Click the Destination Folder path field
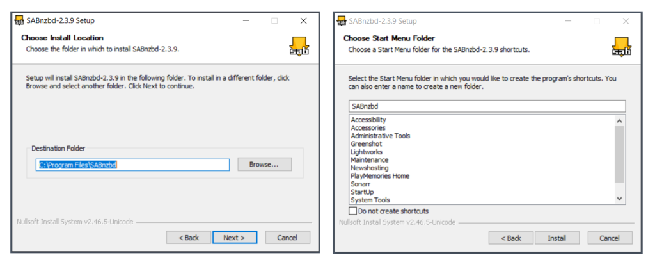655x269 pixels. pos(132,165)
